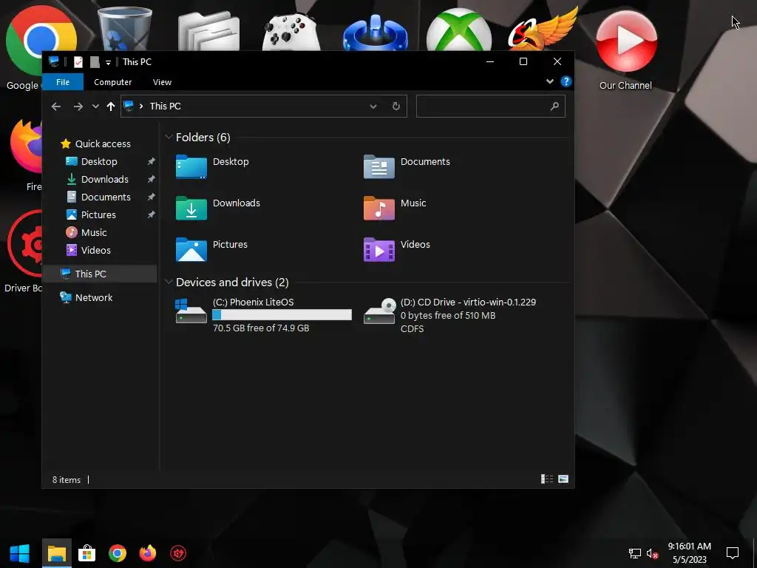This screenshot has height=568, width=757.
Task: Click the C: drive usage bar
Action: (282, 315)
